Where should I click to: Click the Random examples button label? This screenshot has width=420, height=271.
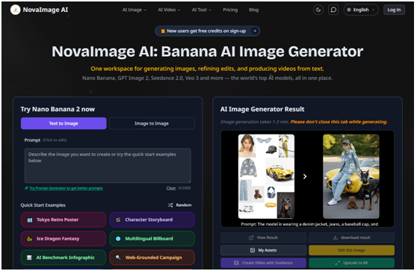tap(184, 205)
